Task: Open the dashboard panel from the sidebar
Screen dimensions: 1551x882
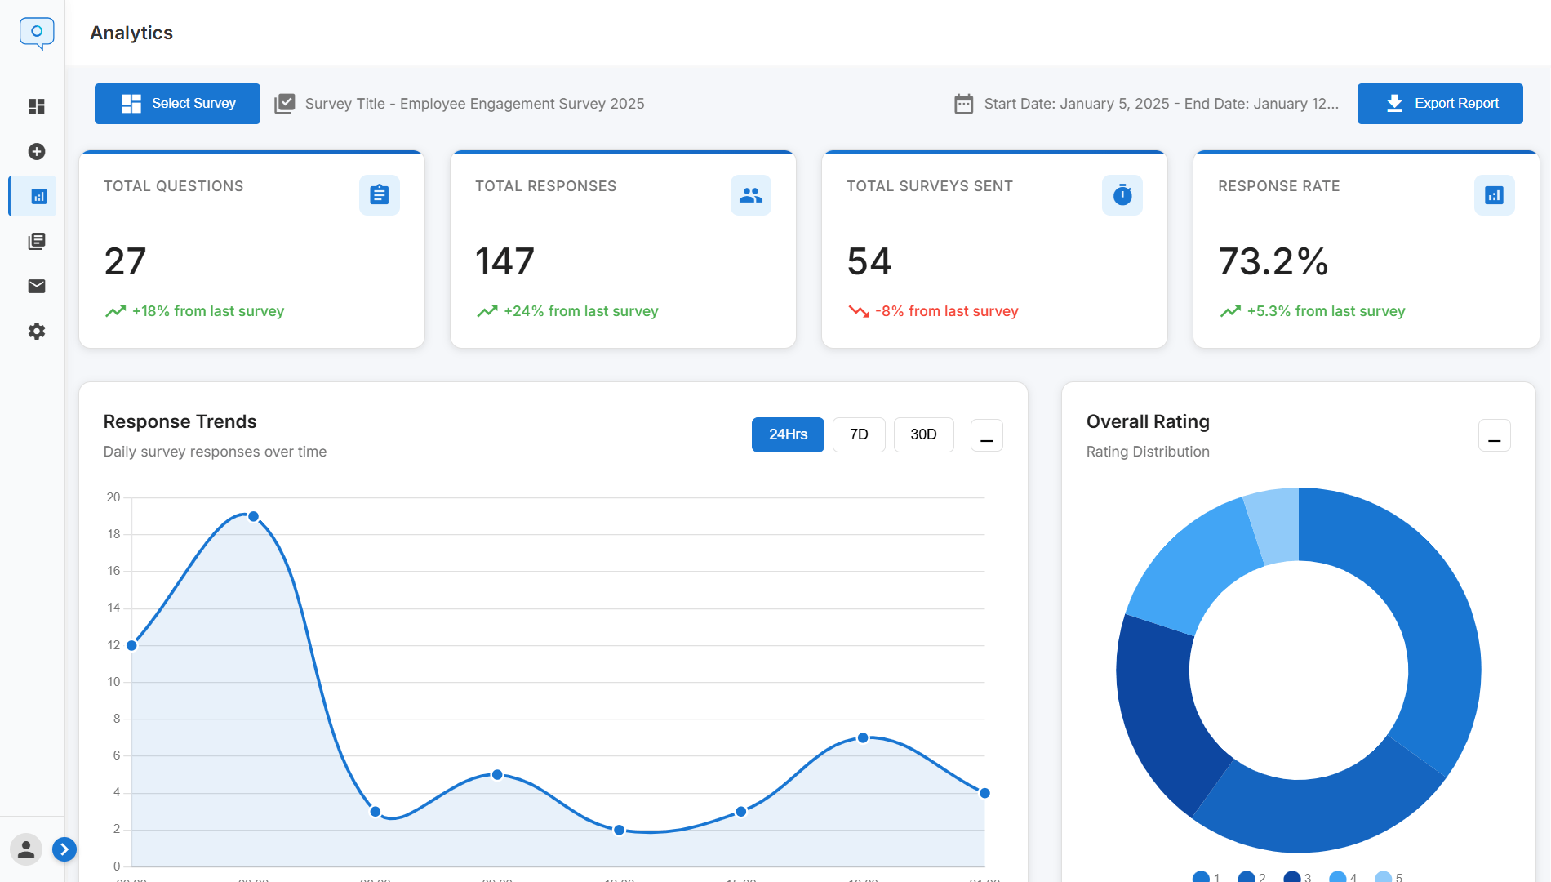Action: click(x=36, y=107)
